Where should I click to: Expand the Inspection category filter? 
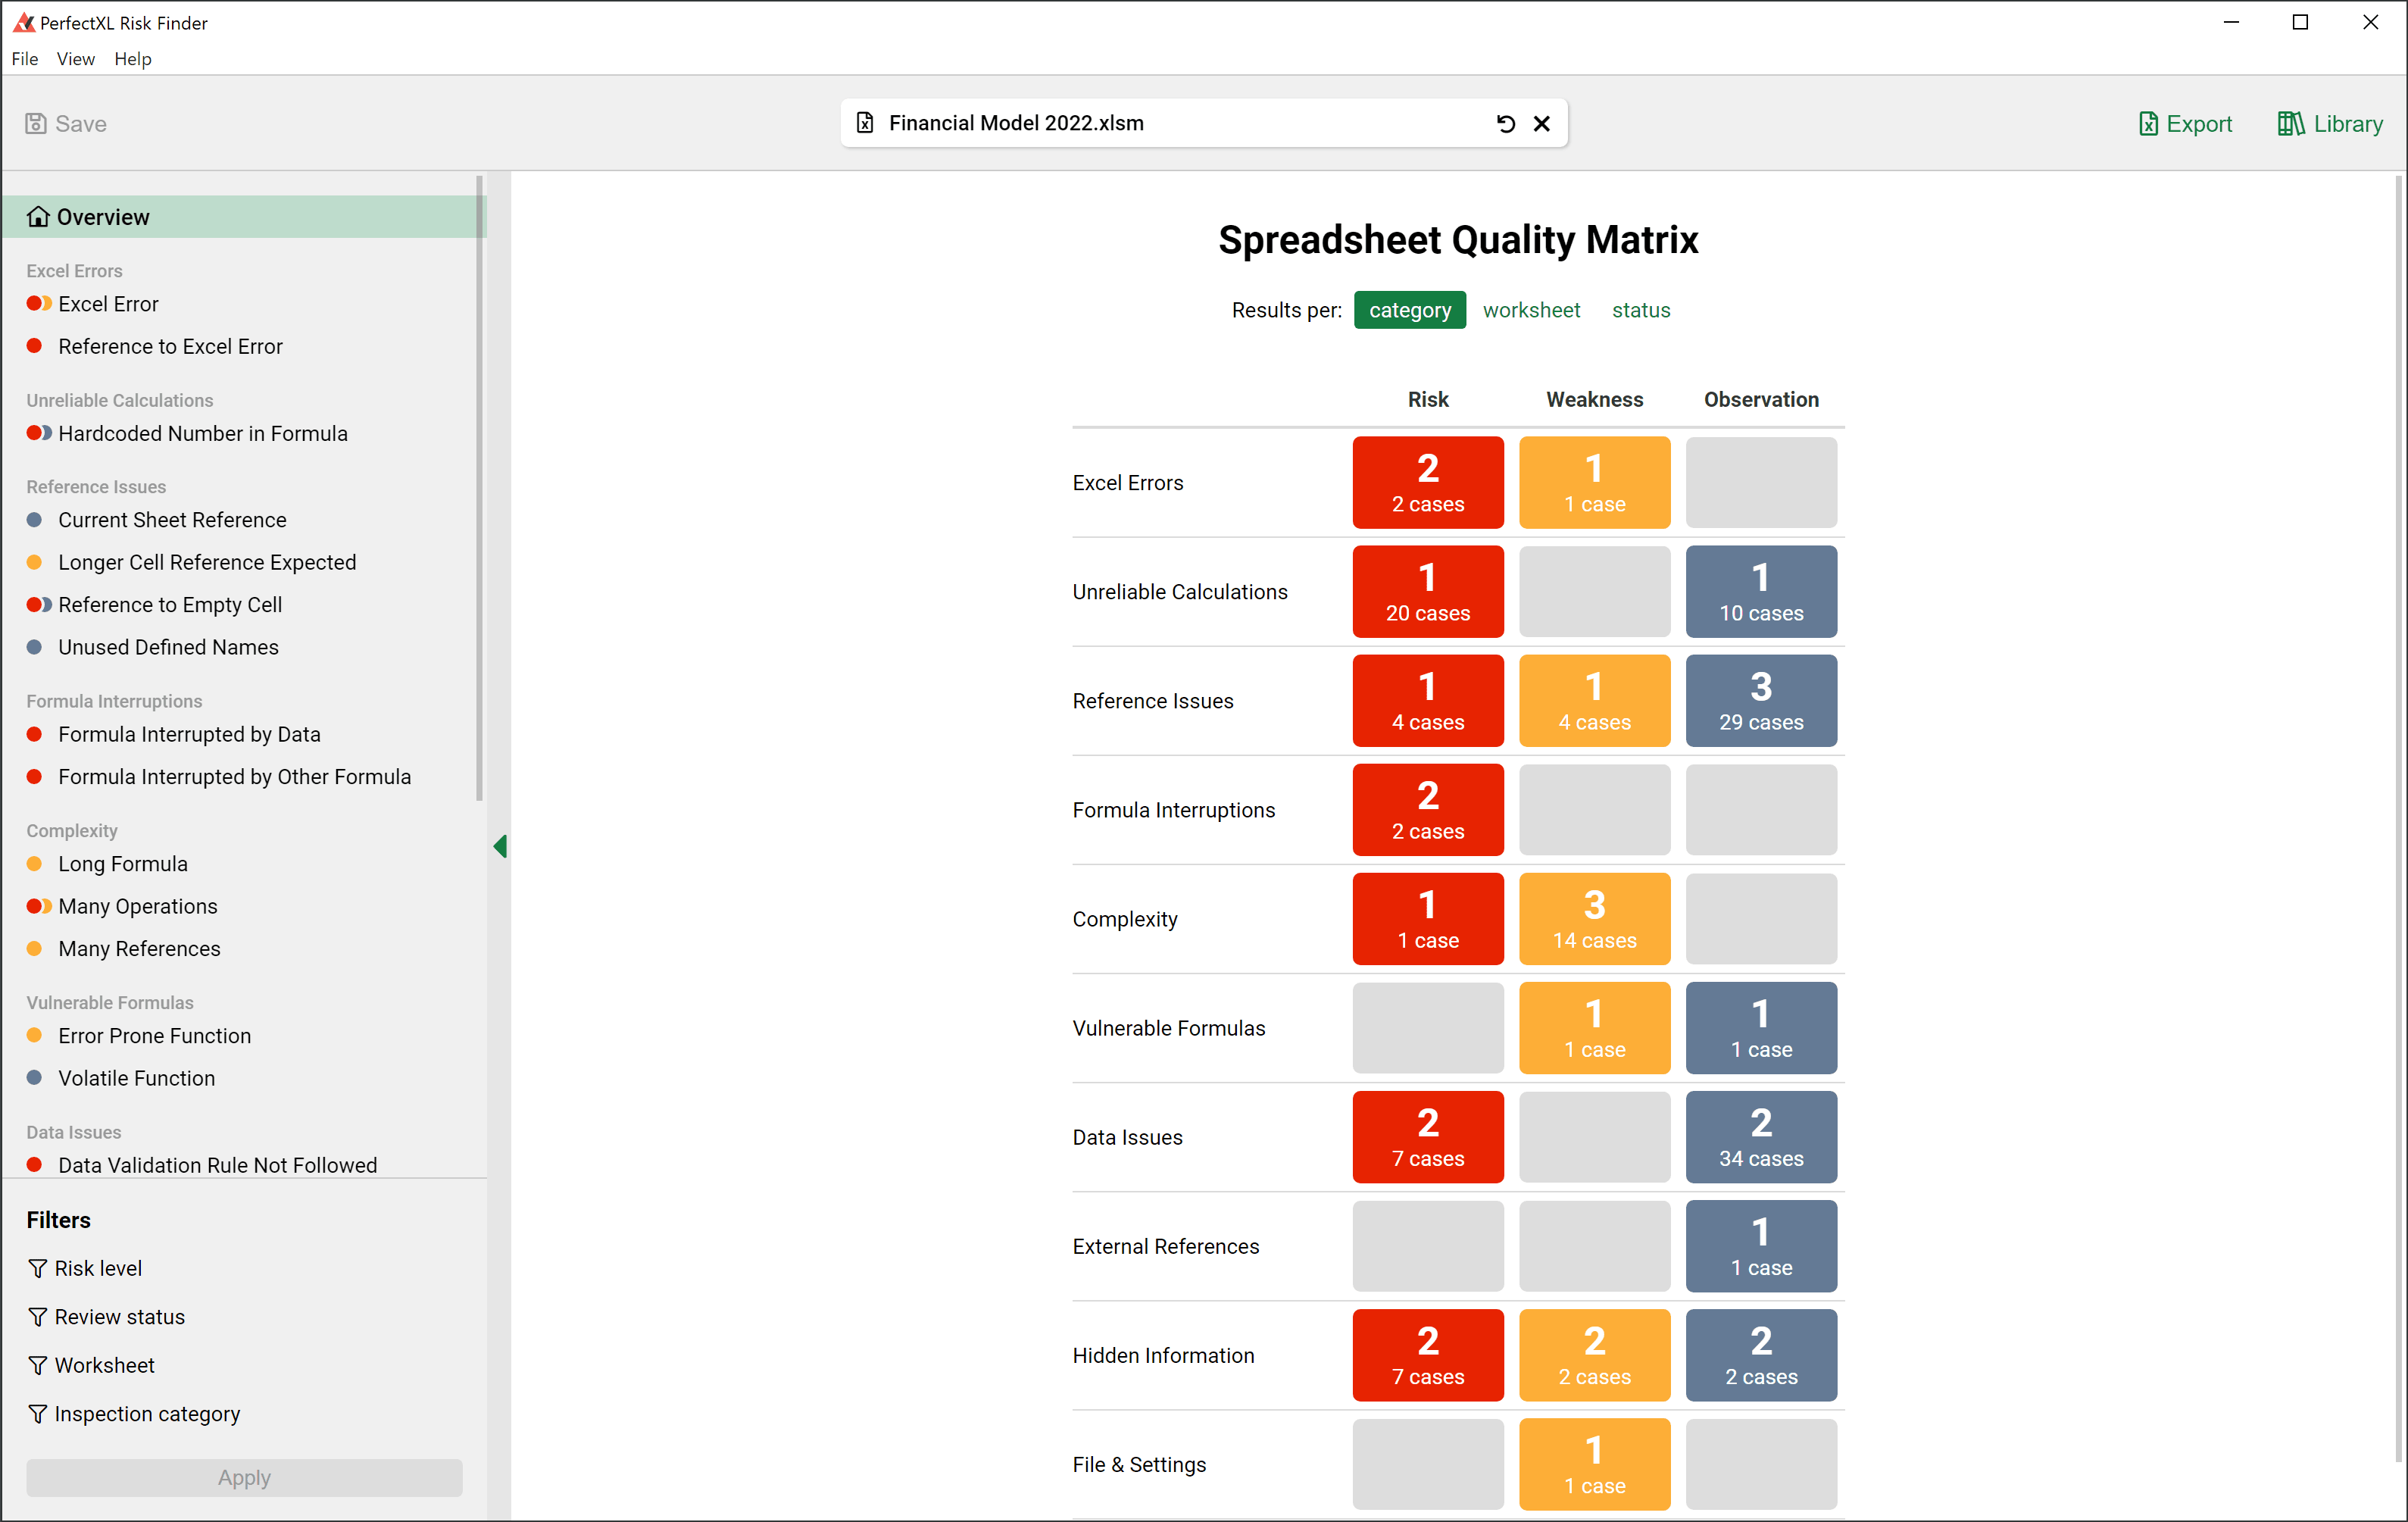click(x=146, y=1413)
